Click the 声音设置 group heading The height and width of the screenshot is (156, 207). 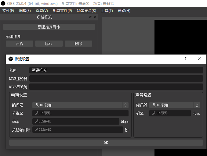click(x=143, y=95)
